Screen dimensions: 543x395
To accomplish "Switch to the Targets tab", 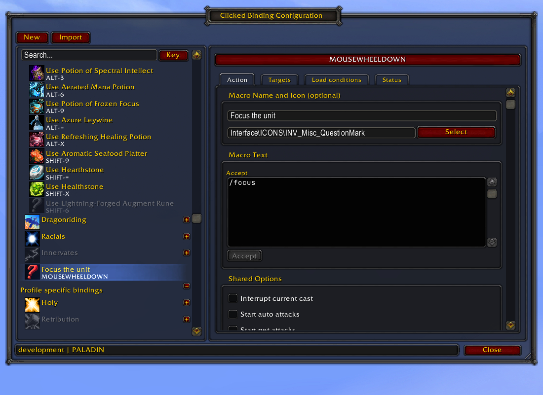I will click(279, 80).
